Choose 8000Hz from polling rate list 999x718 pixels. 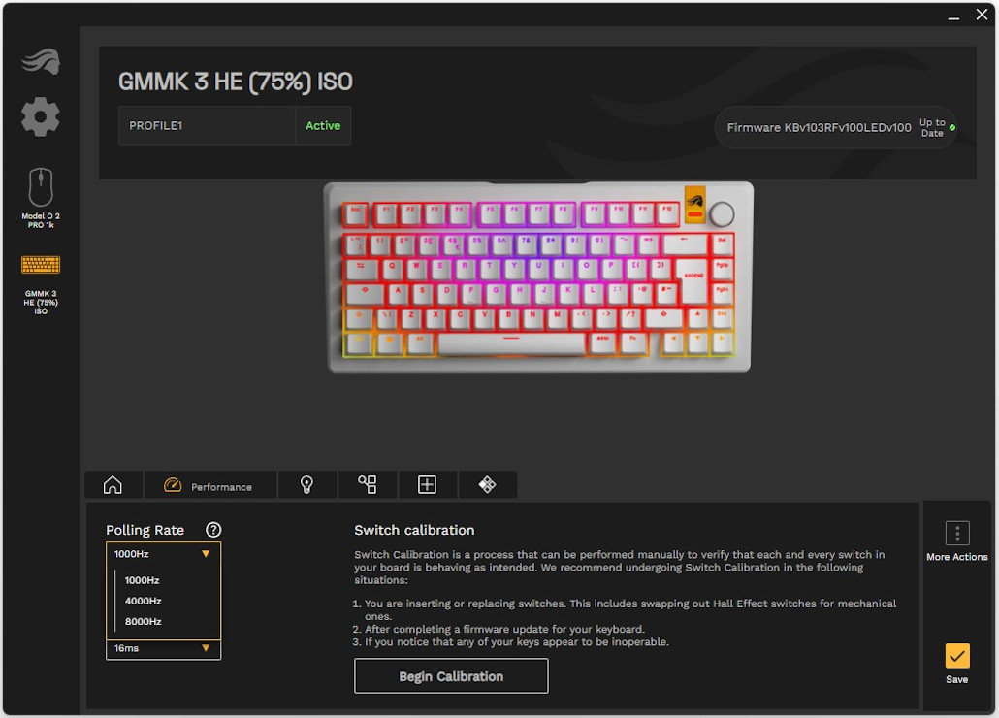click(x=144, y=621)
